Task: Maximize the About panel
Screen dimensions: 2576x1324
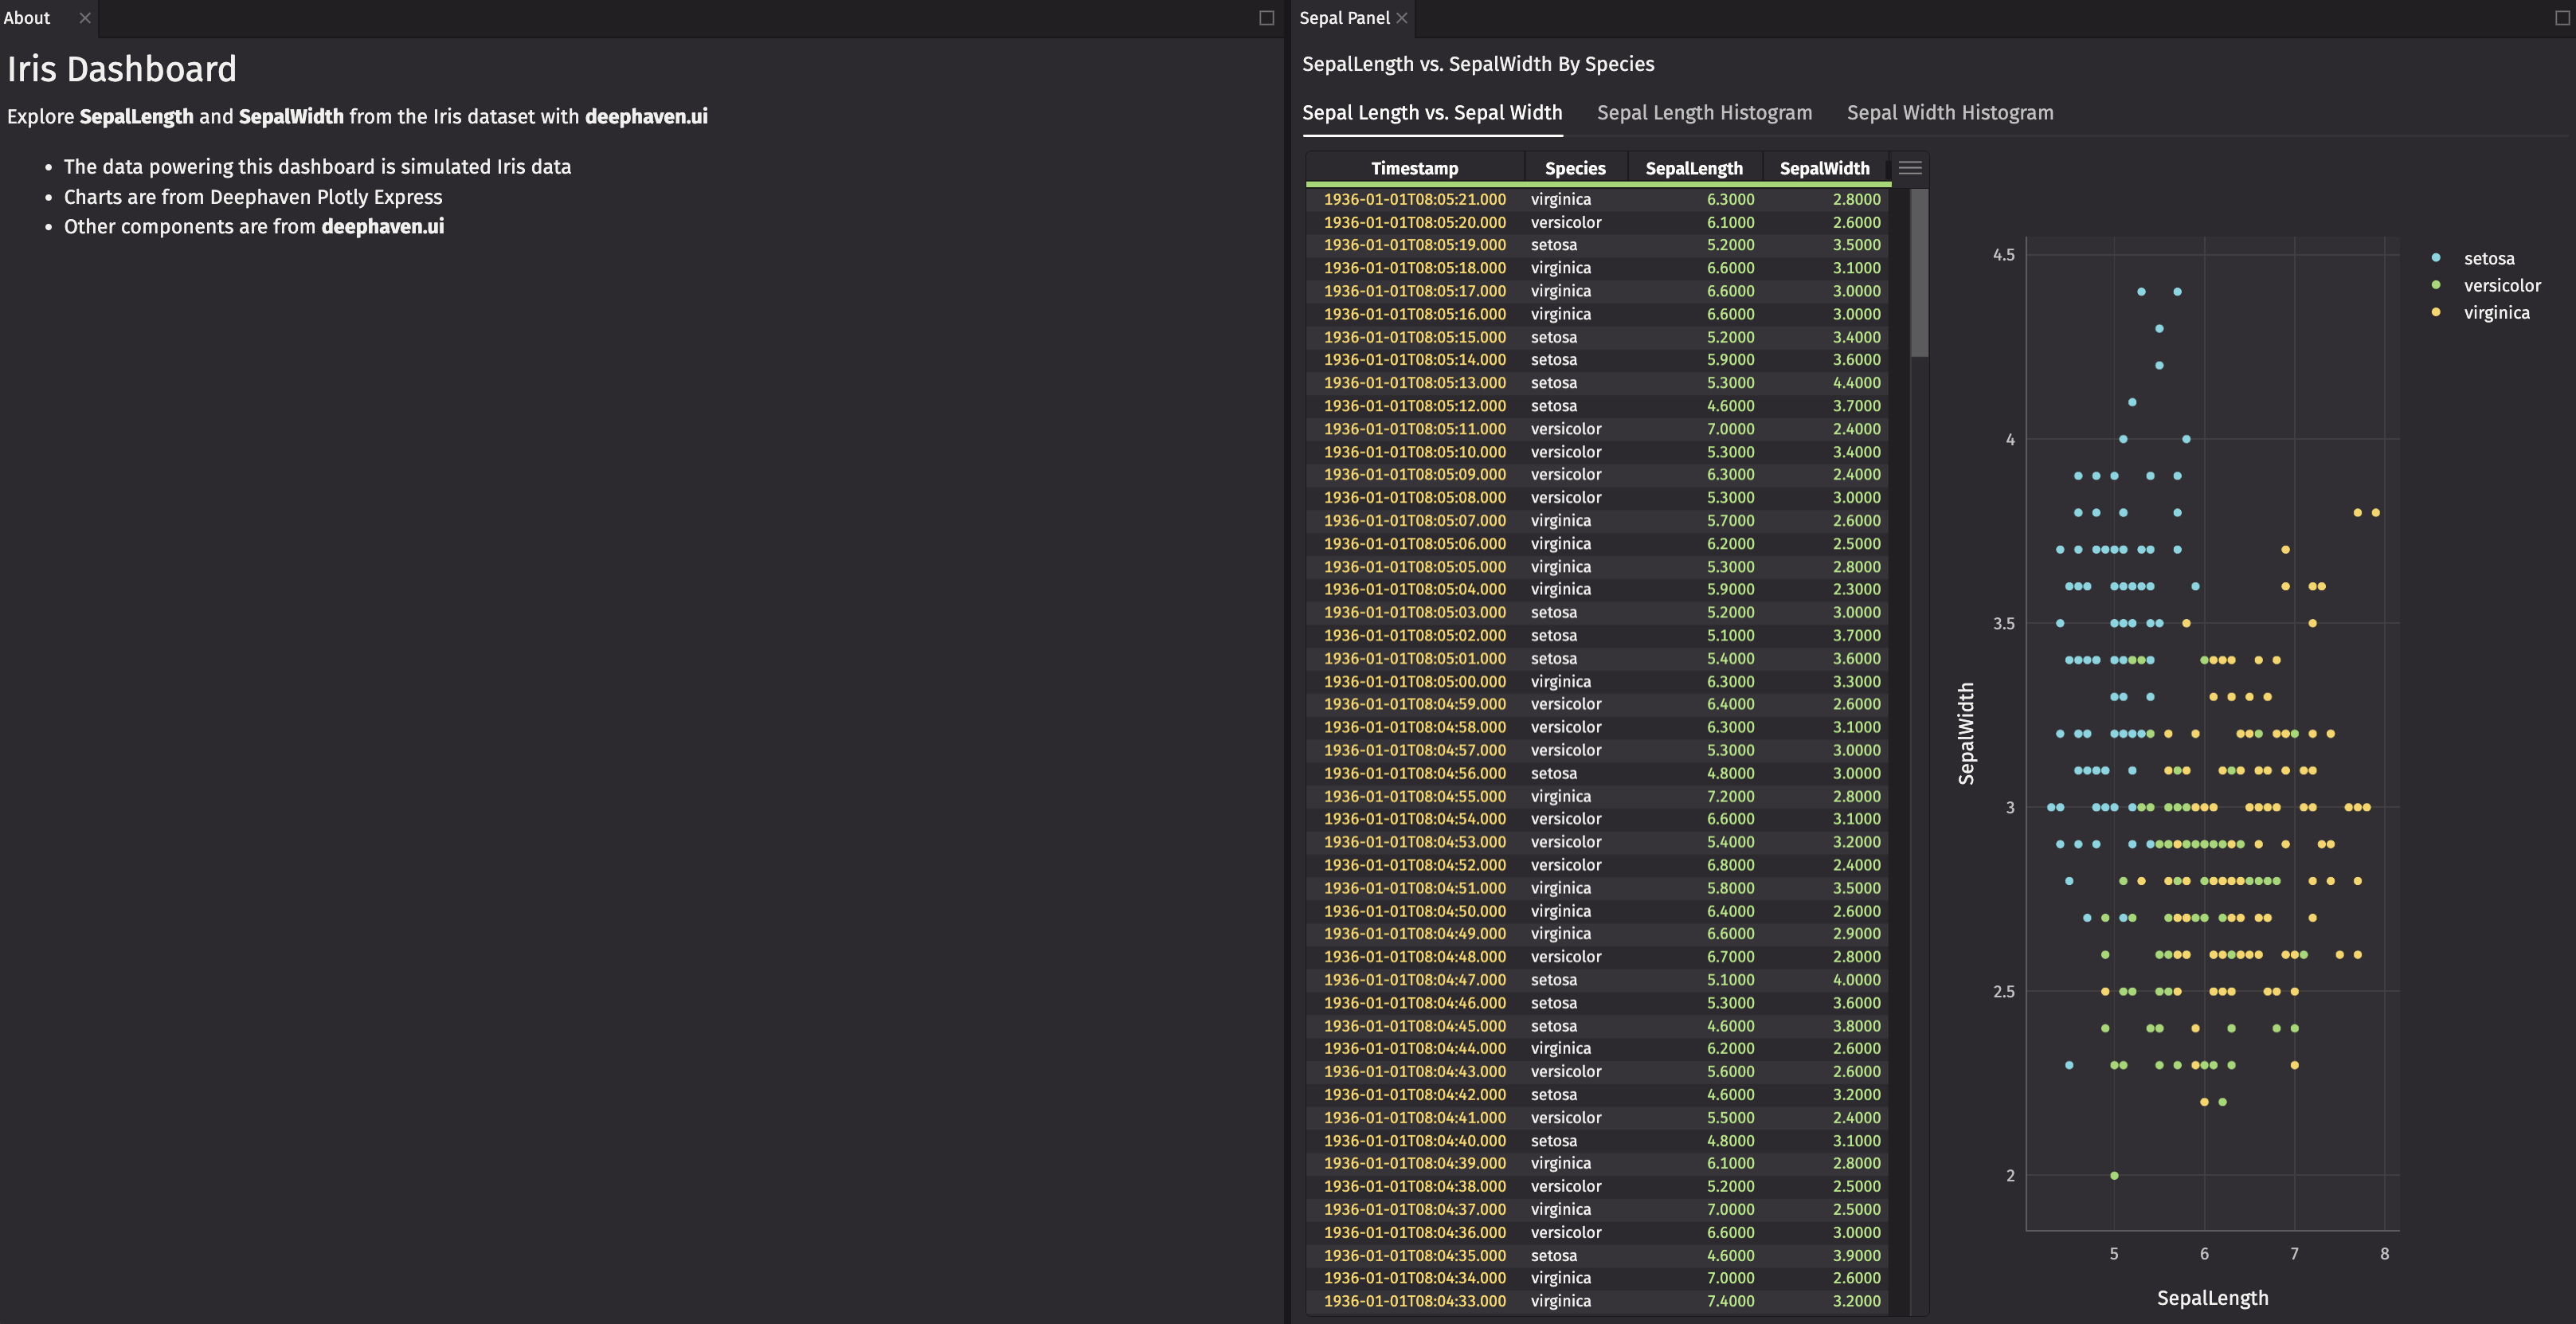Action: pyautogui.click(x=1266, y=18)
